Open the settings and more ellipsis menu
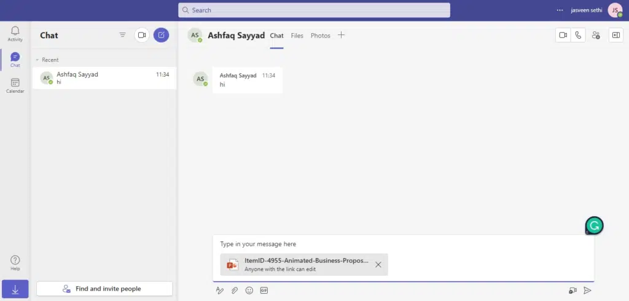 click(560, 10)
